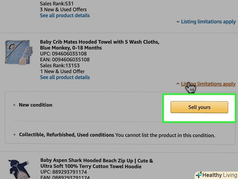This screenshot has height=179, width=238.
Task: Select the Baby Crib Mates Hooded Towel title
Action: [99, 45]
